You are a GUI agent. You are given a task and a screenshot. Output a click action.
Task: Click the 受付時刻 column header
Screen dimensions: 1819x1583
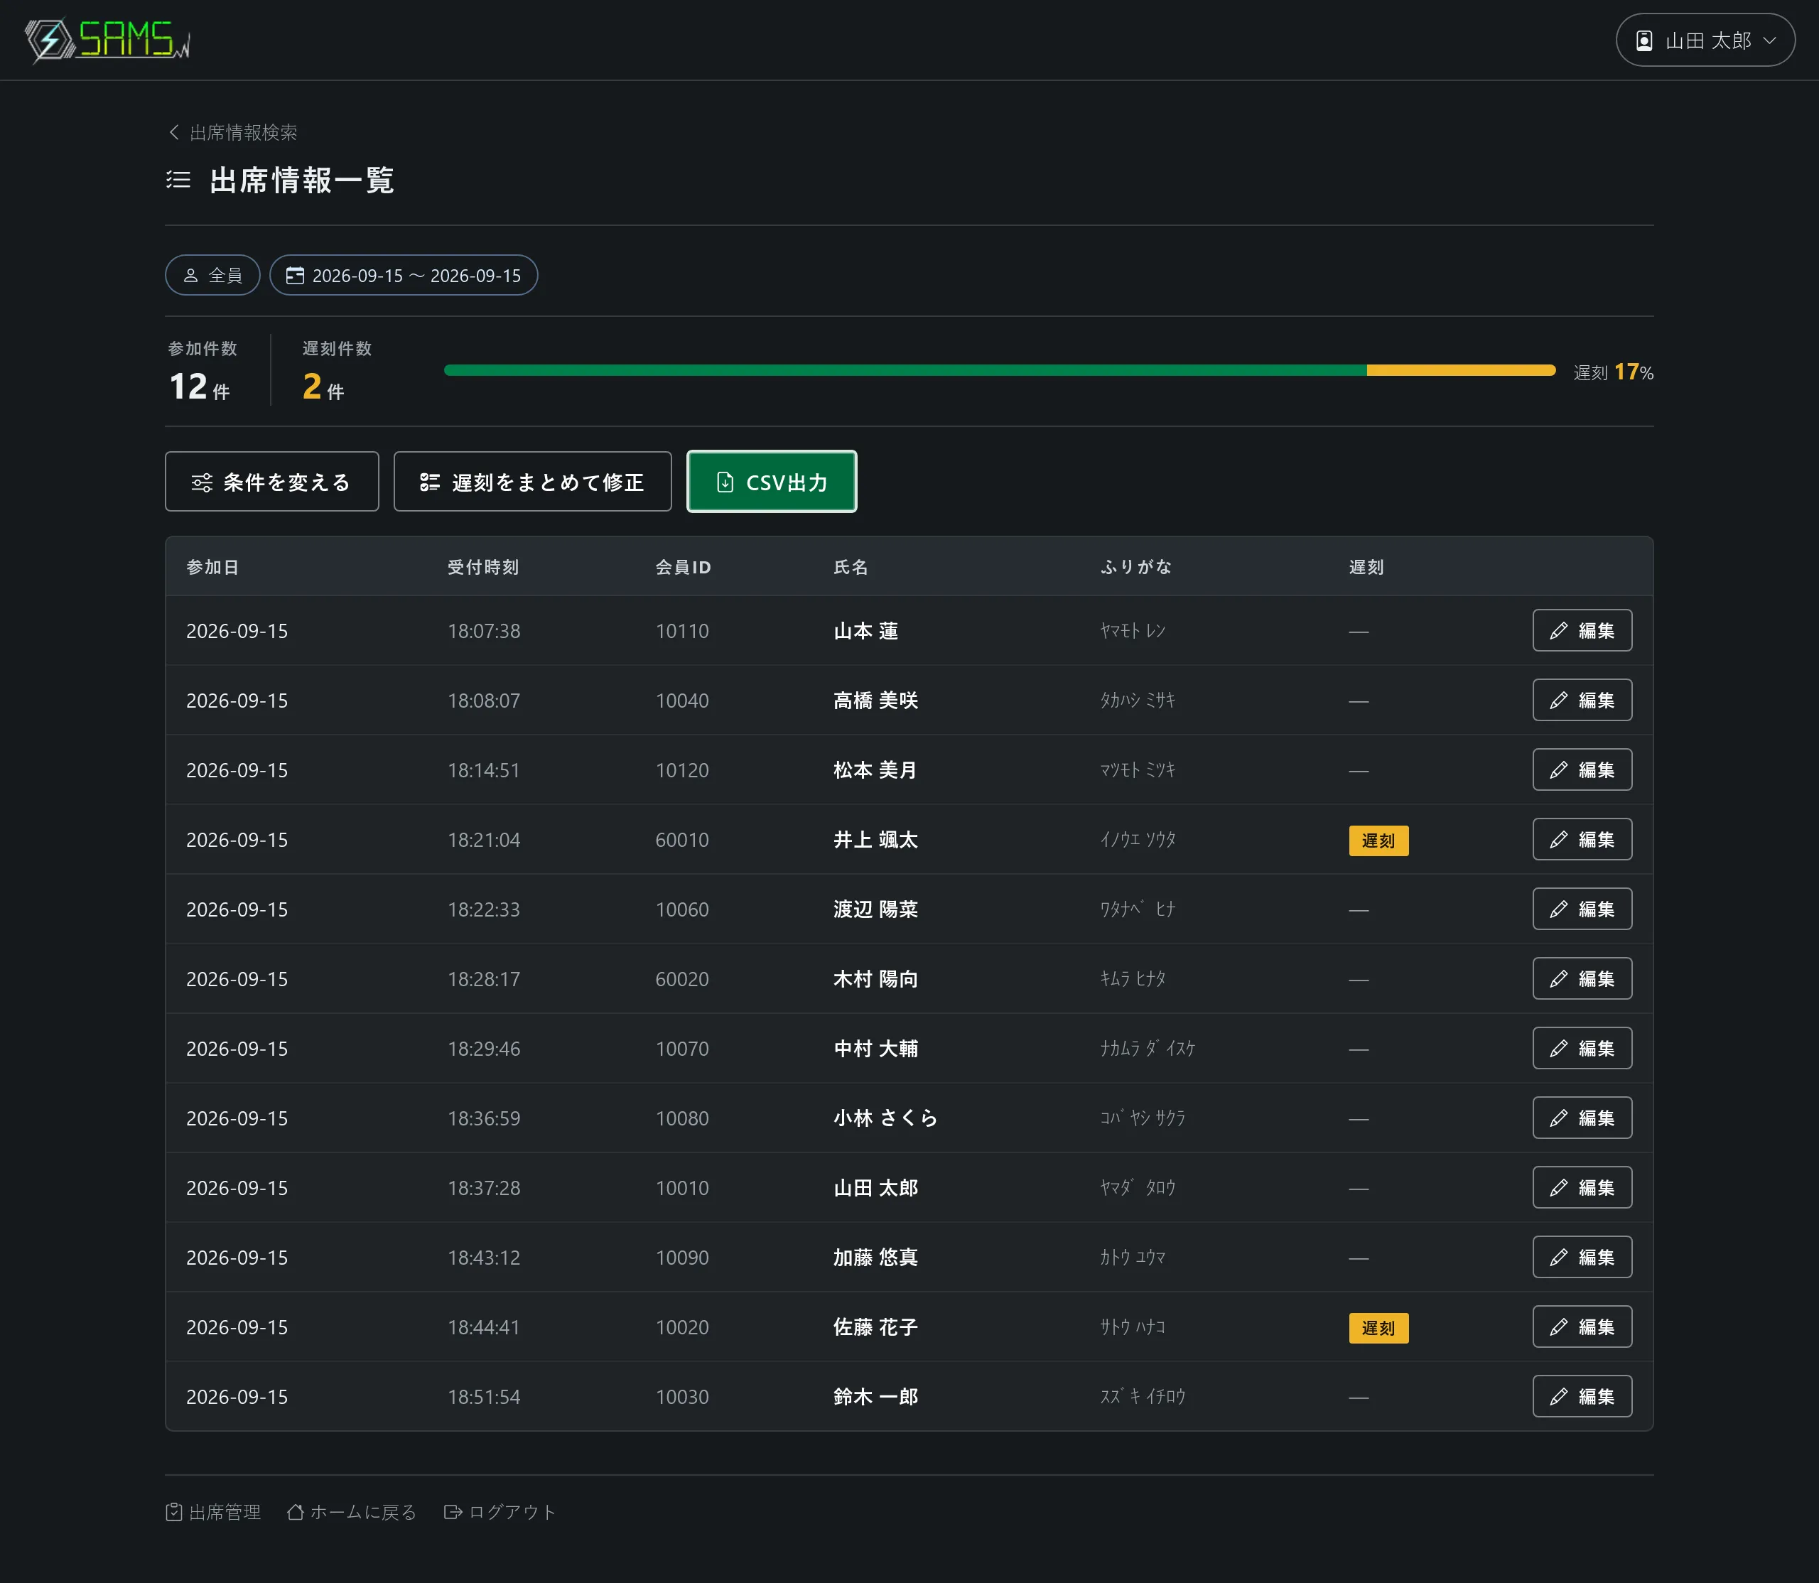(483, 567)
